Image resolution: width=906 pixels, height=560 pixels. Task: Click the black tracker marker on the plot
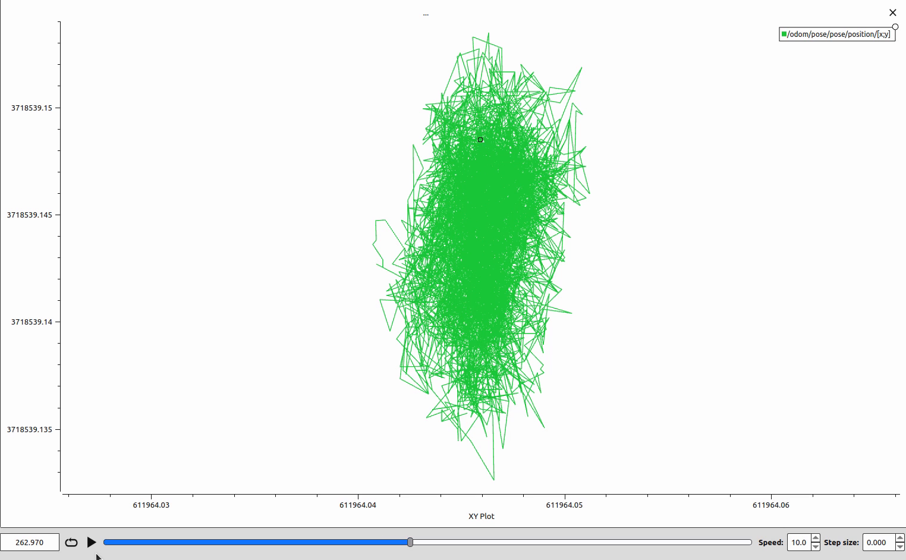click(480, 140)
